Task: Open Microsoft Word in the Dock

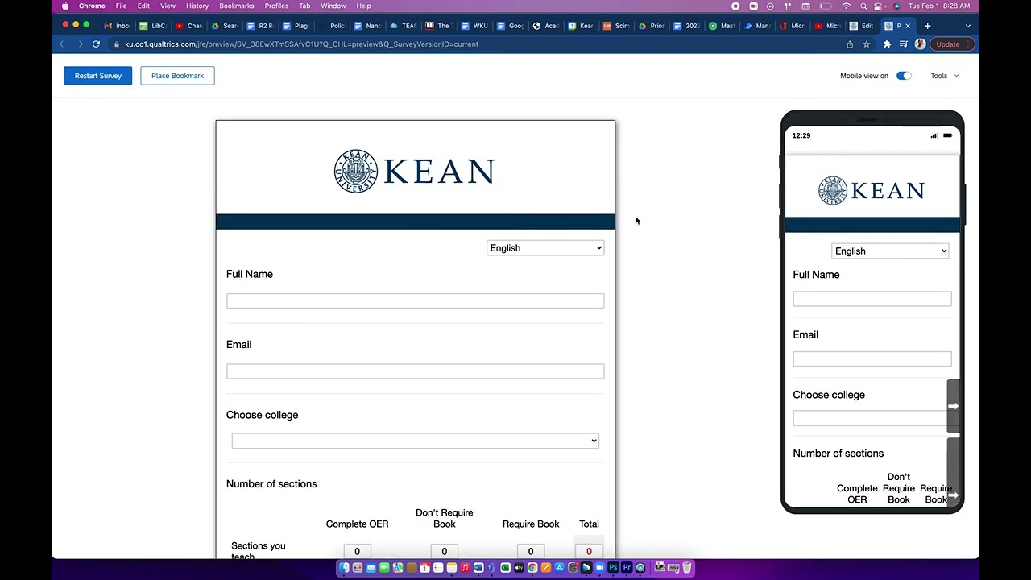Action: (478, 568)
